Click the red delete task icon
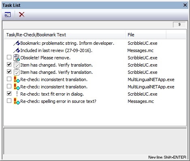Viewport: 190px width, 161px height. (21, 15)
